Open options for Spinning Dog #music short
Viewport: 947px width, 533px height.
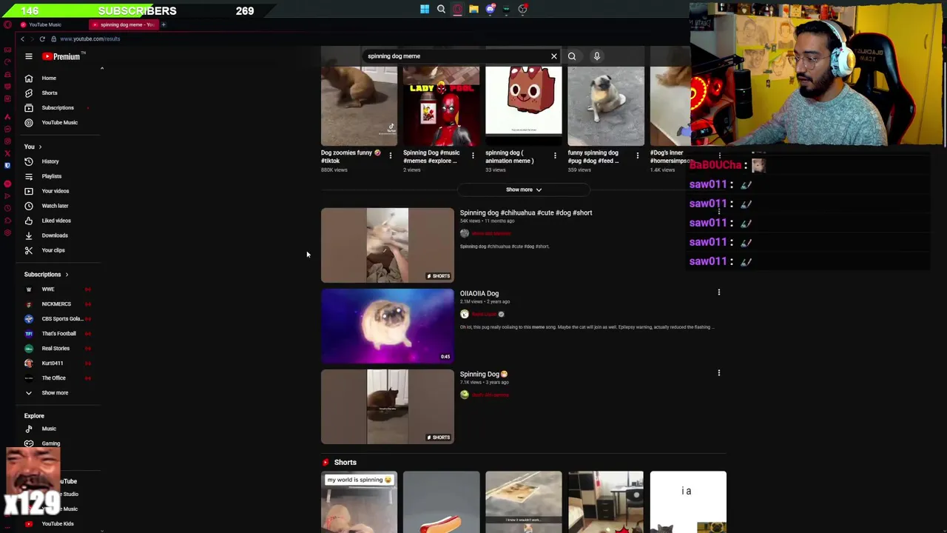(473, 155)
